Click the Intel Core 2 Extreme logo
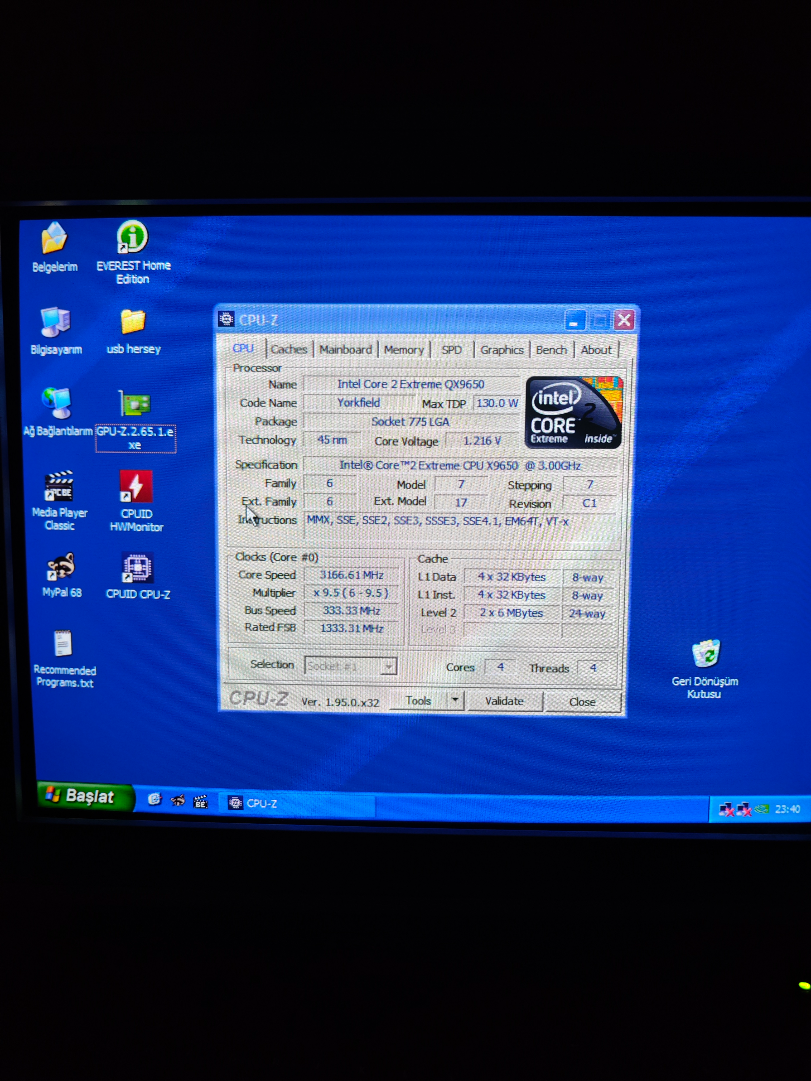 (x=574, y=412)
